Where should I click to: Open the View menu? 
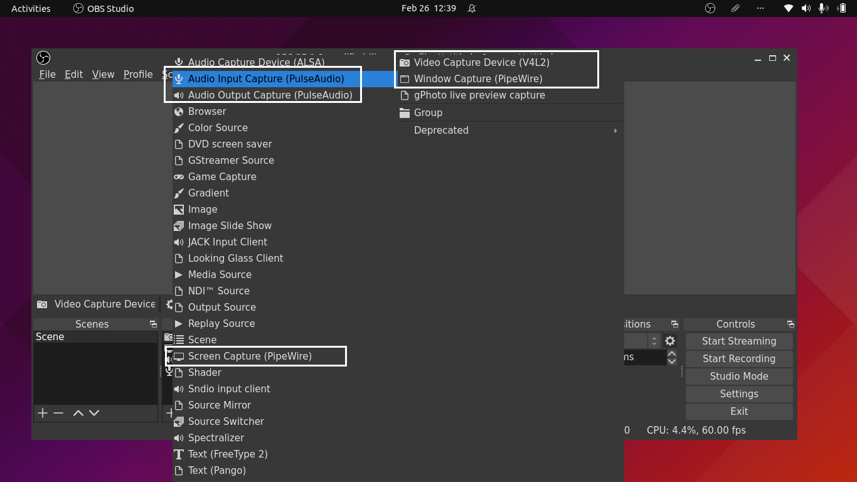point(103,74)
